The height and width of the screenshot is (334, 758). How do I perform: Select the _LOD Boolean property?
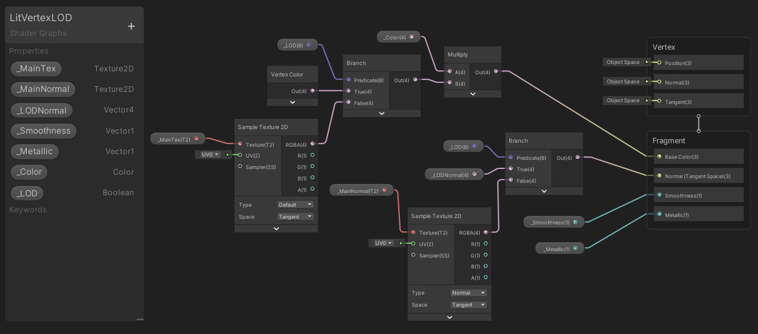27,193
